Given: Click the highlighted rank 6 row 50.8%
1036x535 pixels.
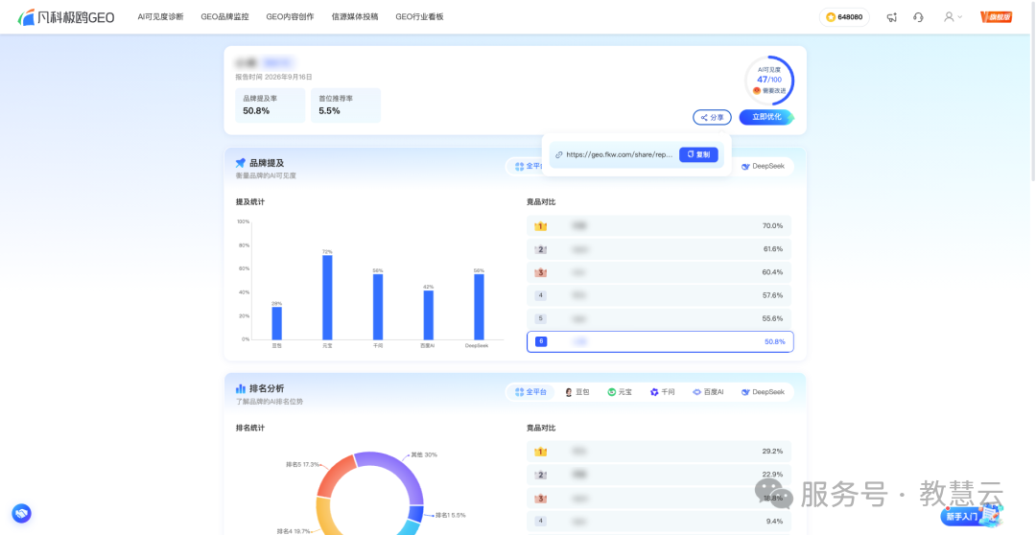Looking at the screenshot, I should [660, 341].
